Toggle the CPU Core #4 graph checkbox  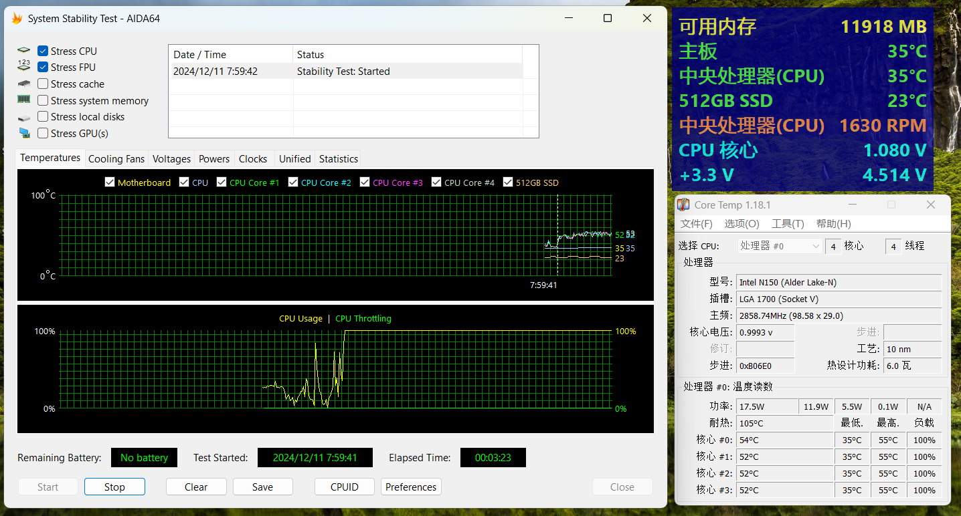tap(436, 182)
